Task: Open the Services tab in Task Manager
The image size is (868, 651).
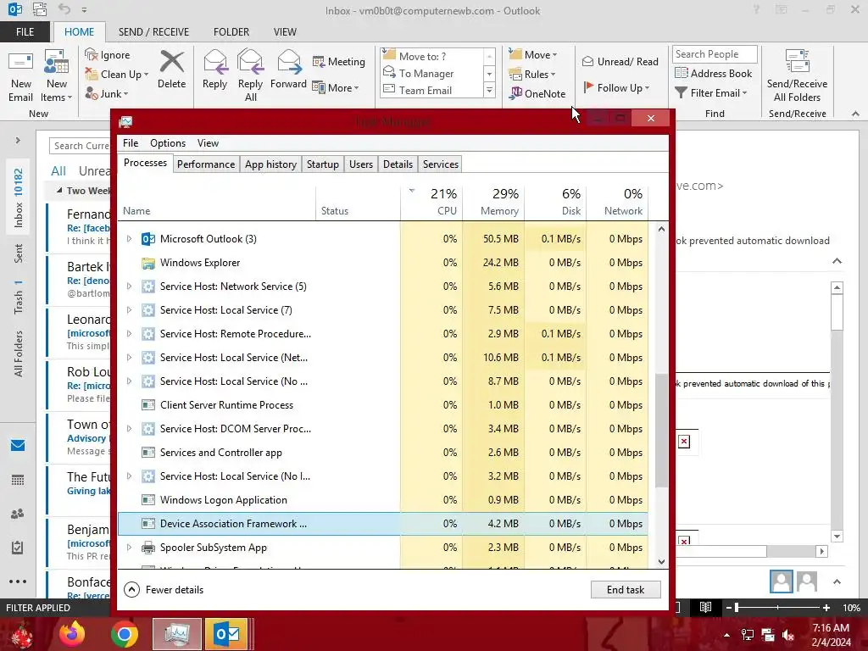Action: (x=441, y=164)
